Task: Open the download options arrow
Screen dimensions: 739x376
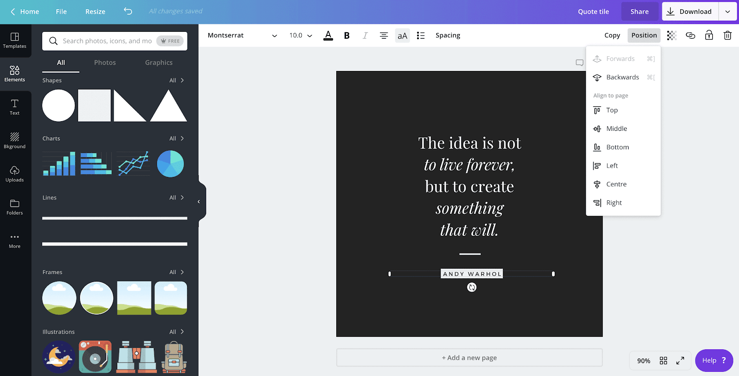Action: 727,12
